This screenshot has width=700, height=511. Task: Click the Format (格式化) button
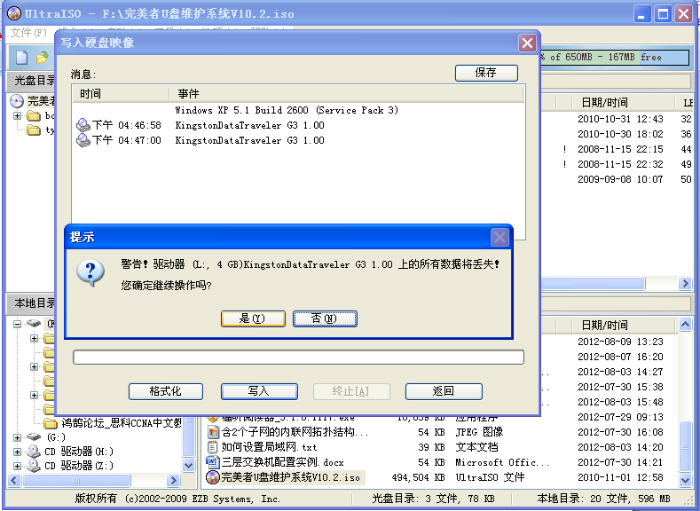(x=166, y=391)
